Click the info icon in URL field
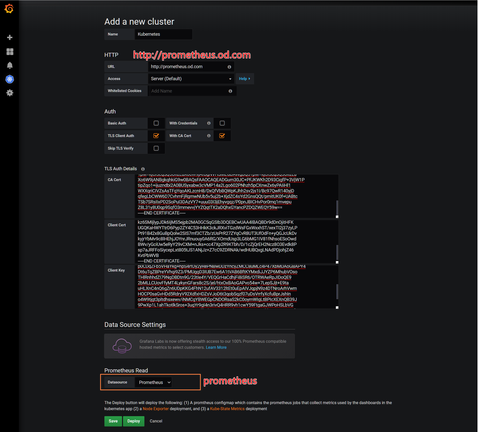 pyautogui.click(x=229, y=67)
